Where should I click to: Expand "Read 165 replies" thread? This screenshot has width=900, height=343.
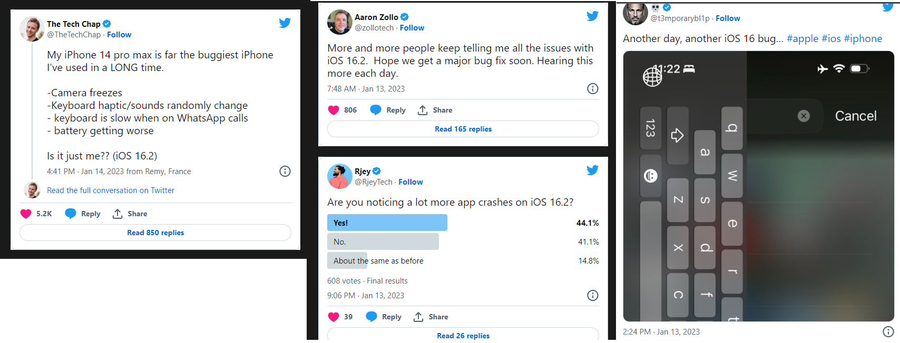point(463,129)
